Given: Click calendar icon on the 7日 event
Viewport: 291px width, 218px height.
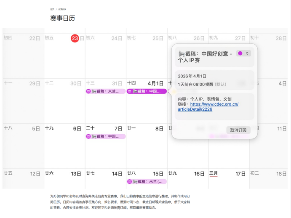Looking at the screenshot, I should (x=88, y=136).
